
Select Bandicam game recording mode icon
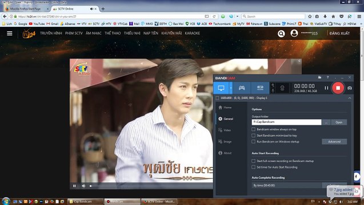pos(242,88)
